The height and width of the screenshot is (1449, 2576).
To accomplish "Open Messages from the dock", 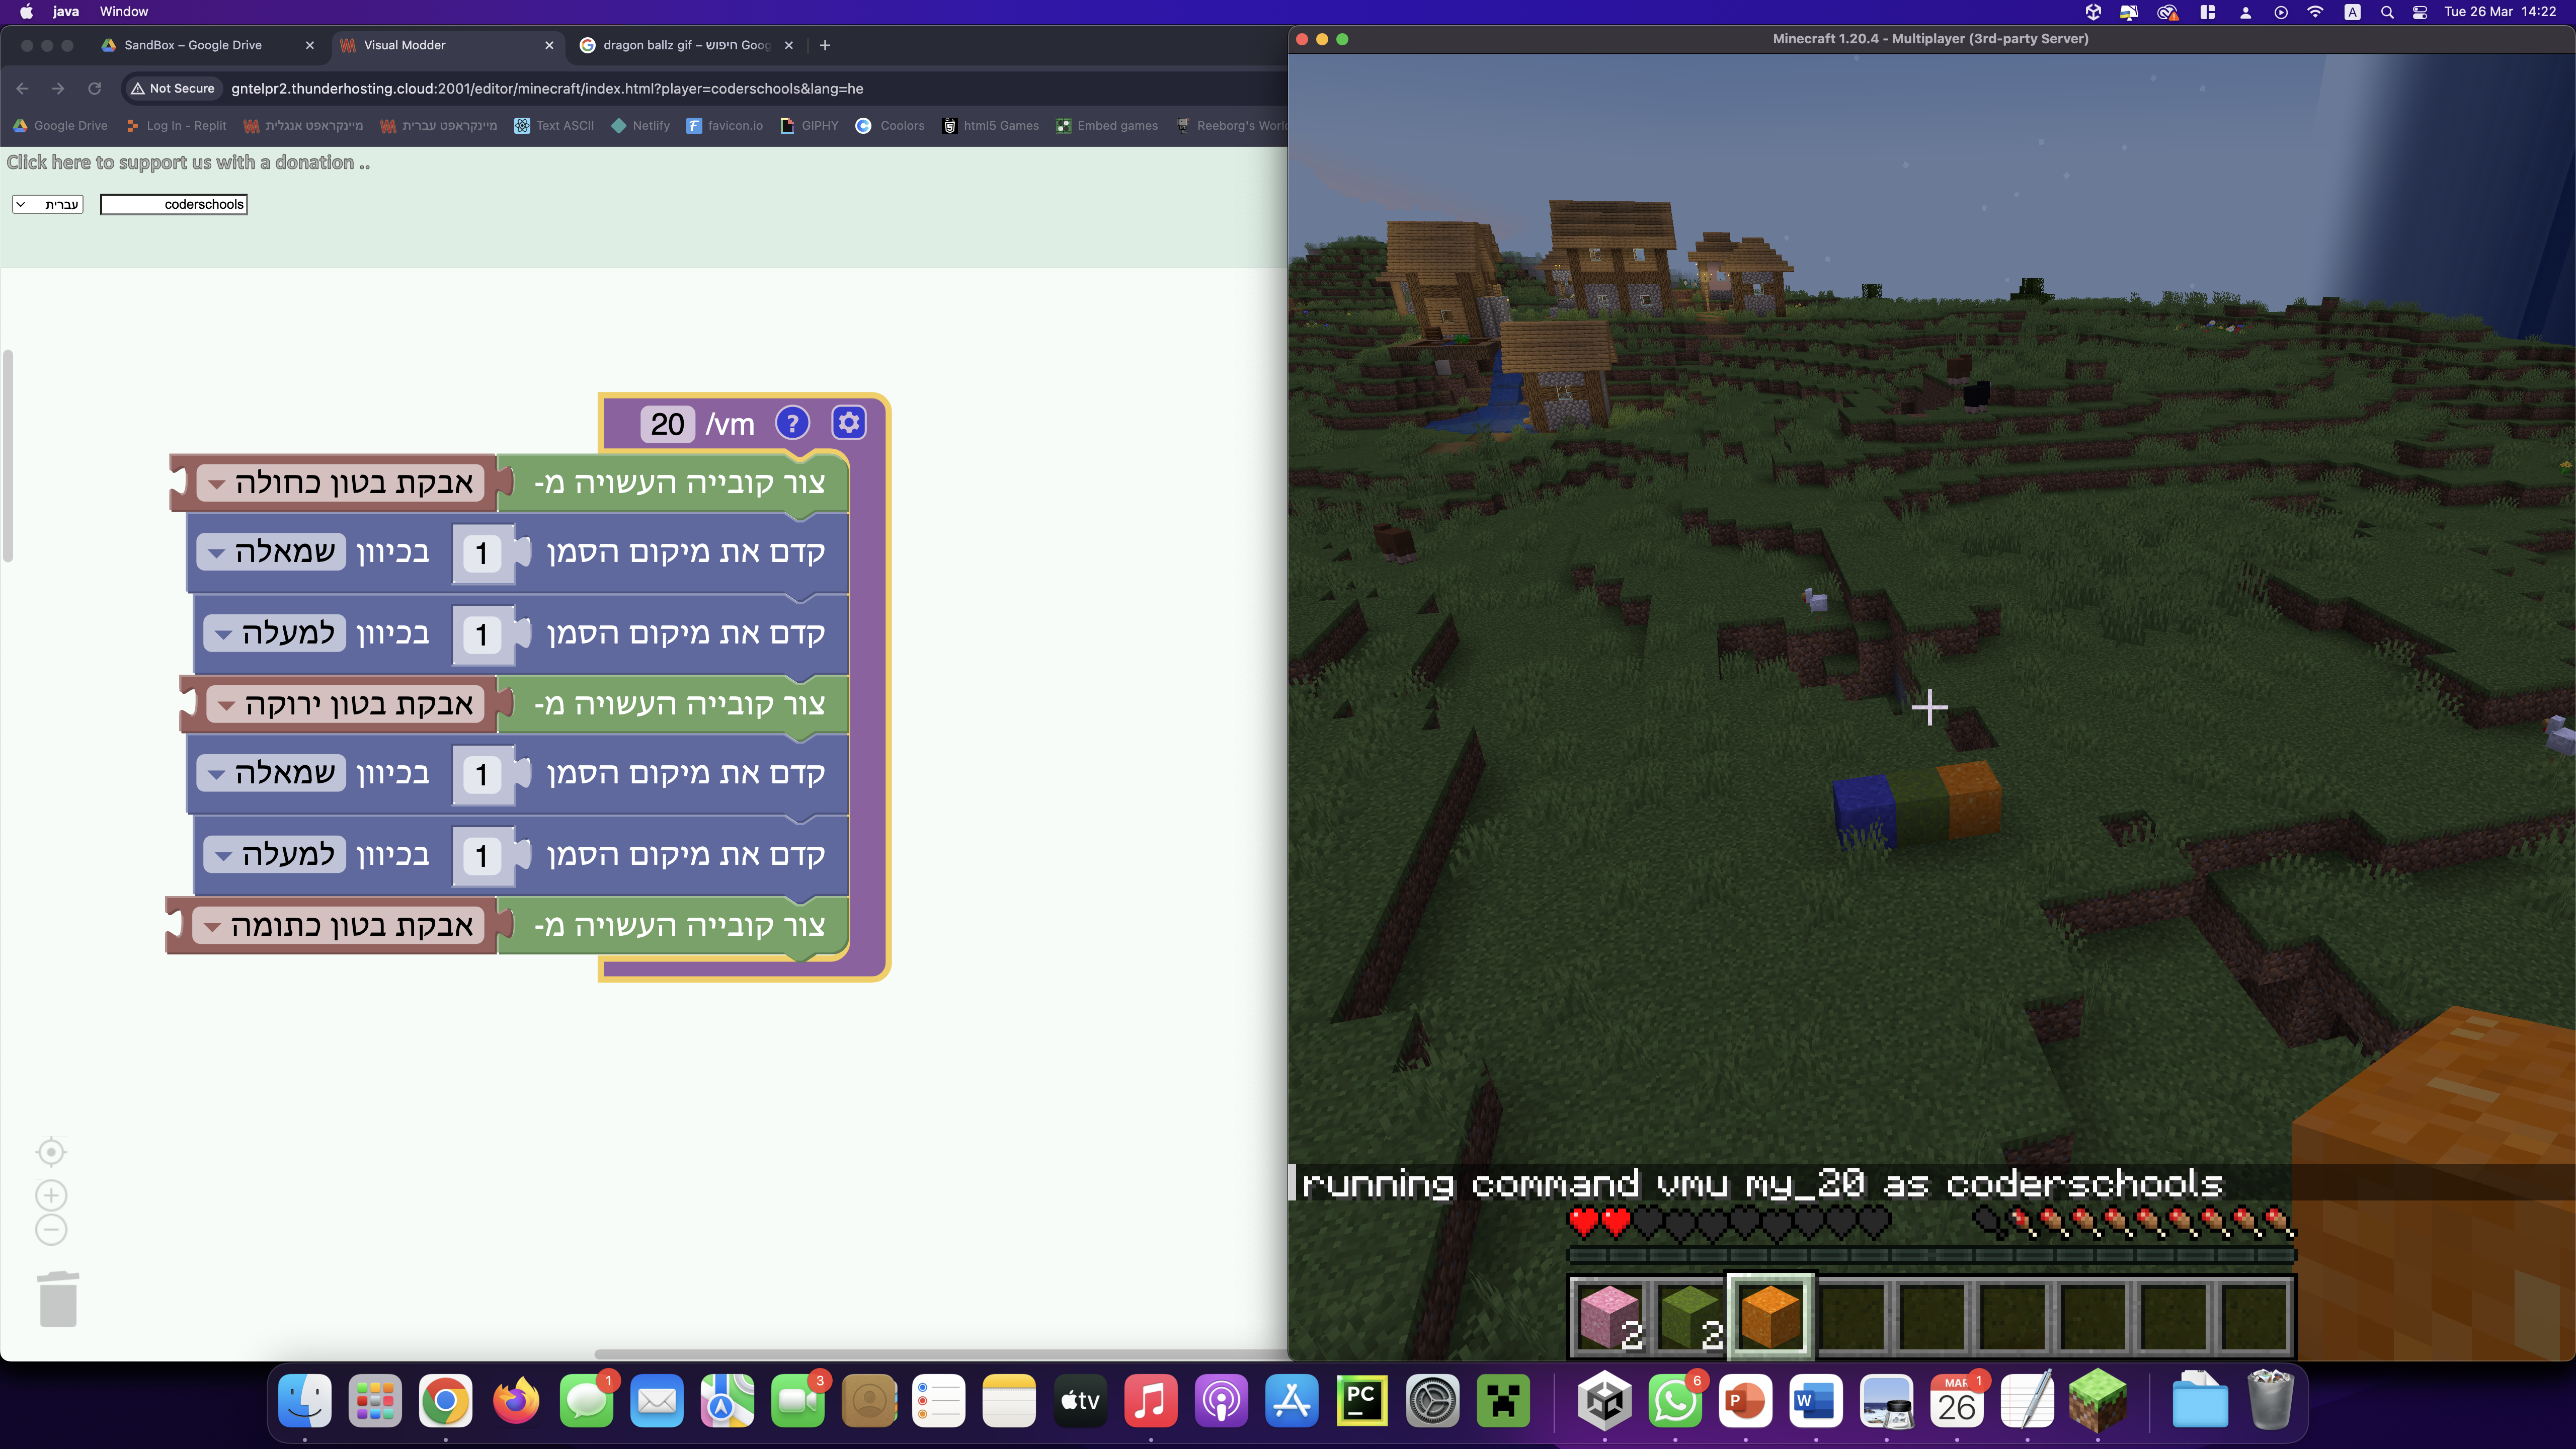I will (x=586, y=1401).
